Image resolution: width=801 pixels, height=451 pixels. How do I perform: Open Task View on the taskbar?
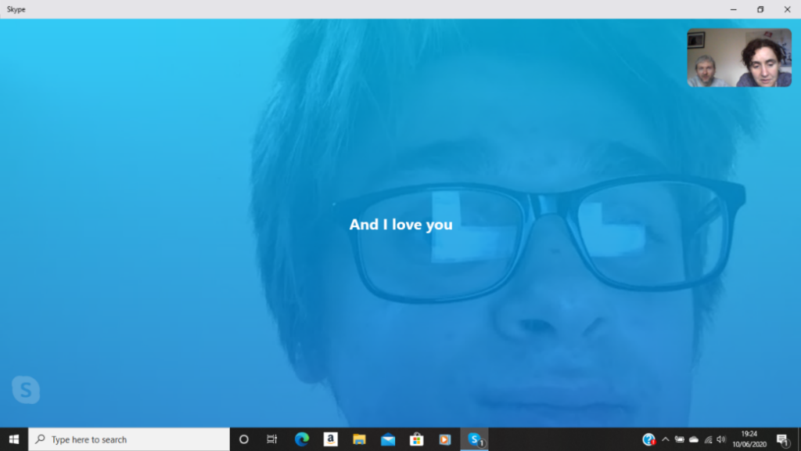[271, 439]
